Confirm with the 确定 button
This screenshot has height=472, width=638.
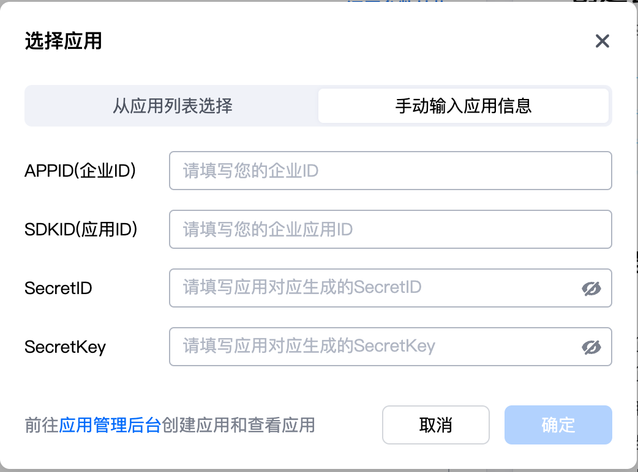point(558,425)
